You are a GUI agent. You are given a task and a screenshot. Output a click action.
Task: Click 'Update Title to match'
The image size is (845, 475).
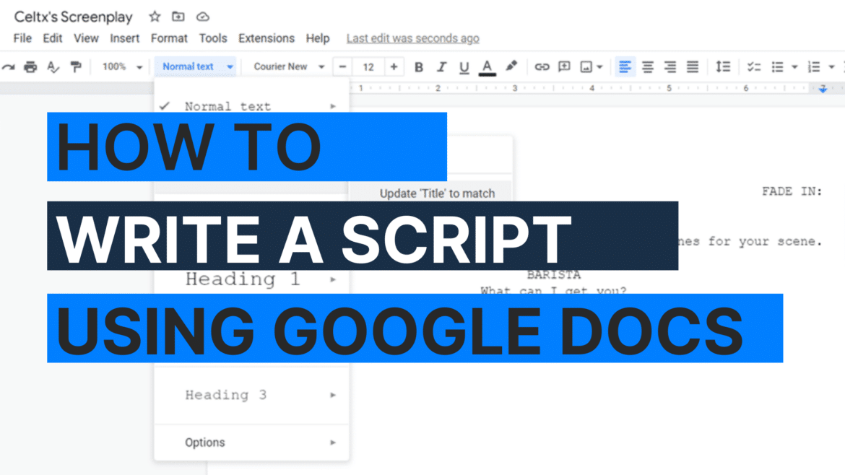pyautogui.click(x=436, y=193)
